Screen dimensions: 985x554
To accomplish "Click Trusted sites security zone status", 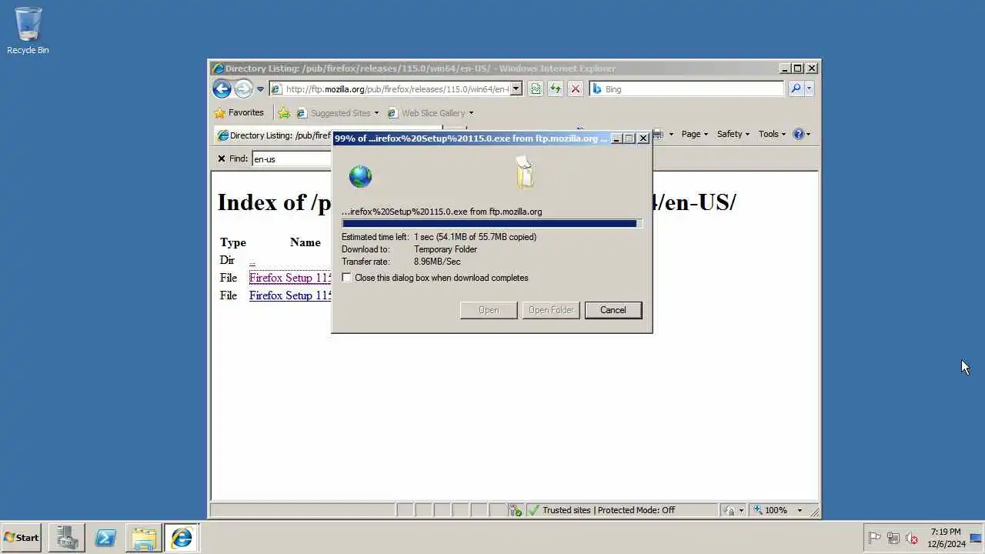I will tap(609, 510).
